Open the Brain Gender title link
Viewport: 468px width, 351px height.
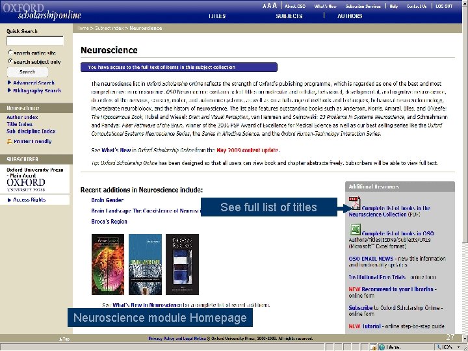pos(107,200)
